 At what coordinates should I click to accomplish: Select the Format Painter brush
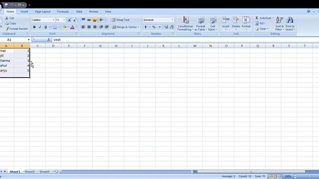pyautogui.click(x=7, y=29)
